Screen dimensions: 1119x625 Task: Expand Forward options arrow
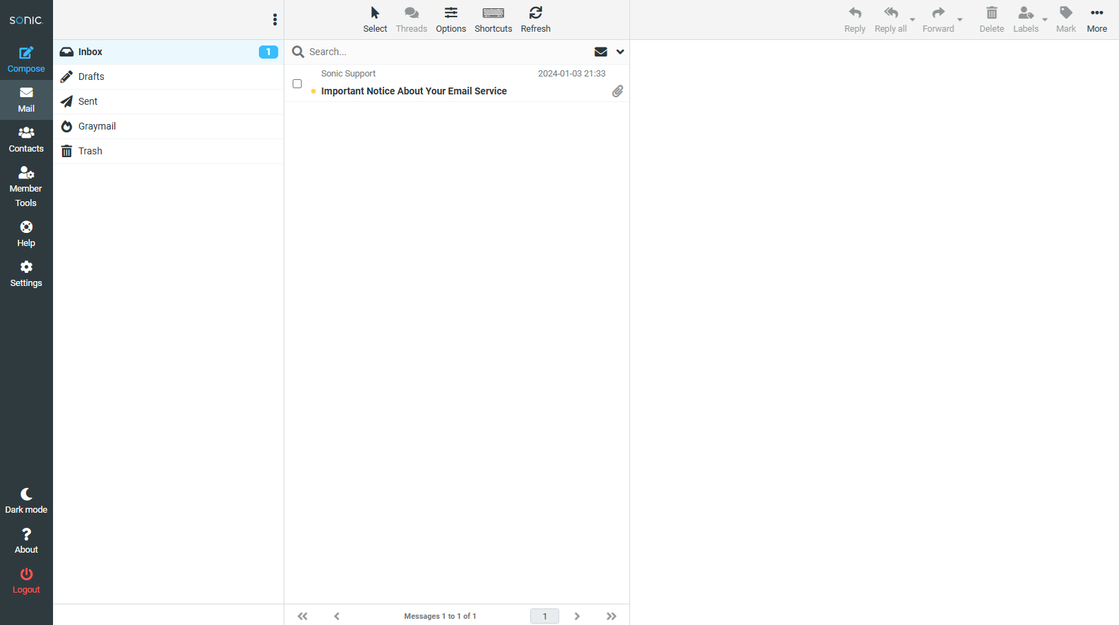[x=960, y=19]
